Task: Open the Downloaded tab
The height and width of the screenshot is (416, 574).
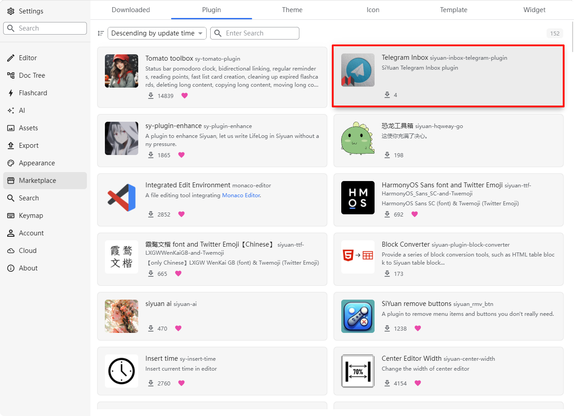Action: coord(131,10)
